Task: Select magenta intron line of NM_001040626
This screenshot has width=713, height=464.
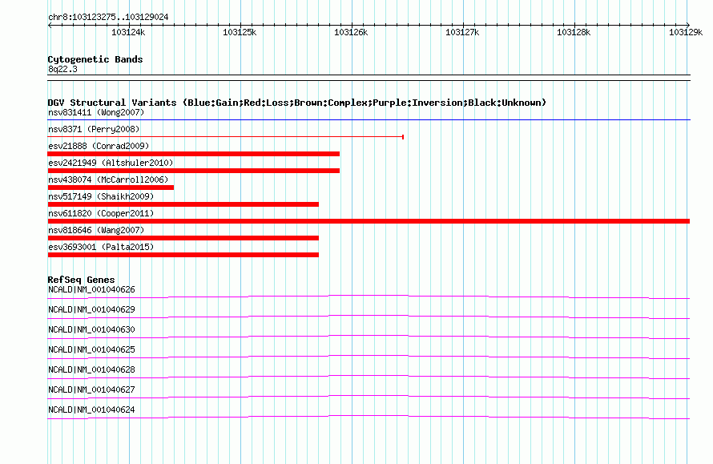Action: [369, 296]
